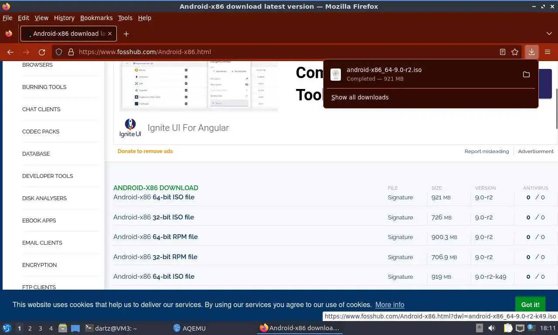Open Signature for the 900.3 MB RPM
This screenshot has height=335, width=558.
click(x=400, y=237)
